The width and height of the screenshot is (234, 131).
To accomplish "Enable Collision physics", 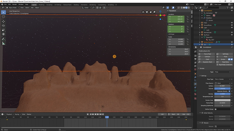I will point(207,57).
